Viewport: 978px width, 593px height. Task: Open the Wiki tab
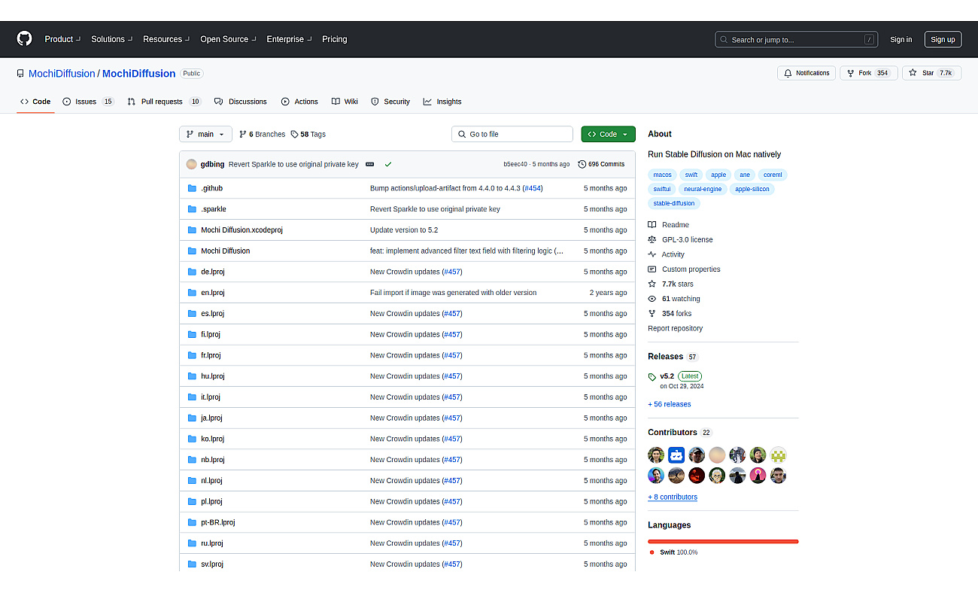coord(345,102)
